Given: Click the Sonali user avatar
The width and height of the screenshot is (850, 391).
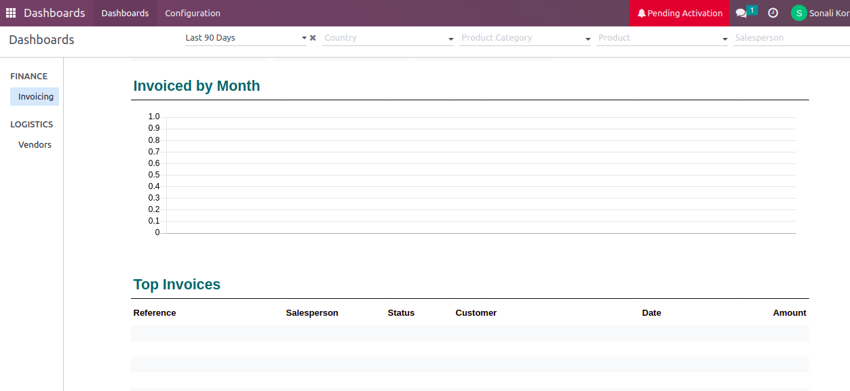Looking at the screenshot, I should point(798,13).
